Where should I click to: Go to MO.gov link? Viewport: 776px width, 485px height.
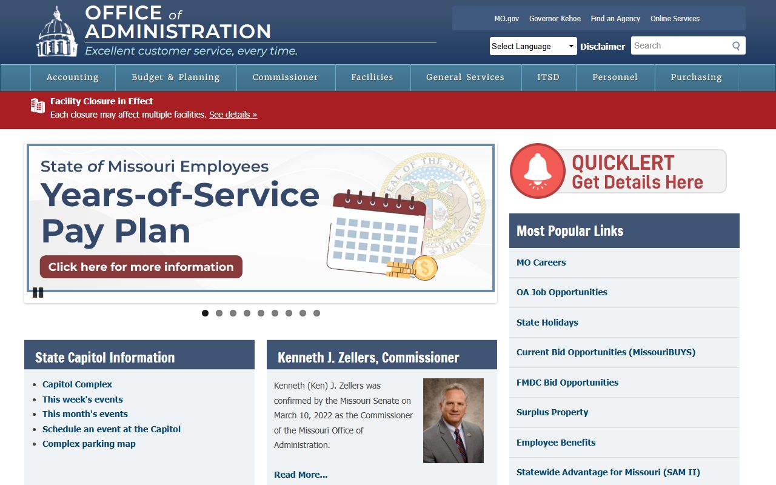[x=507, y=19]
